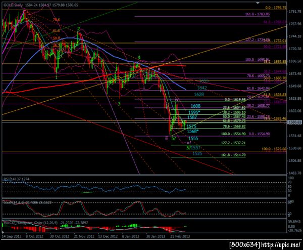Click the green wave 4 label

(139, 58)
